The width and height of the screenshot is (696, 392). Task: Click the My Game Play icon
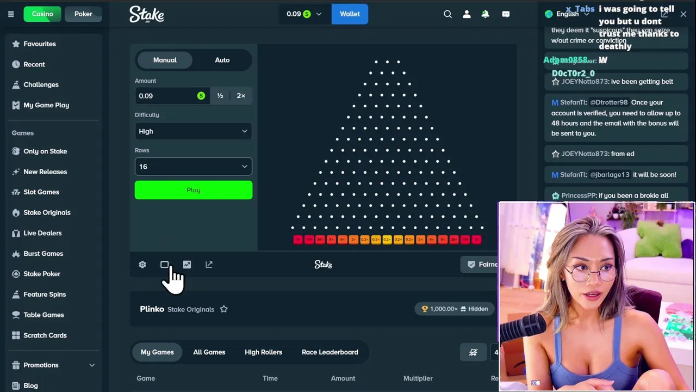point(16,105)
